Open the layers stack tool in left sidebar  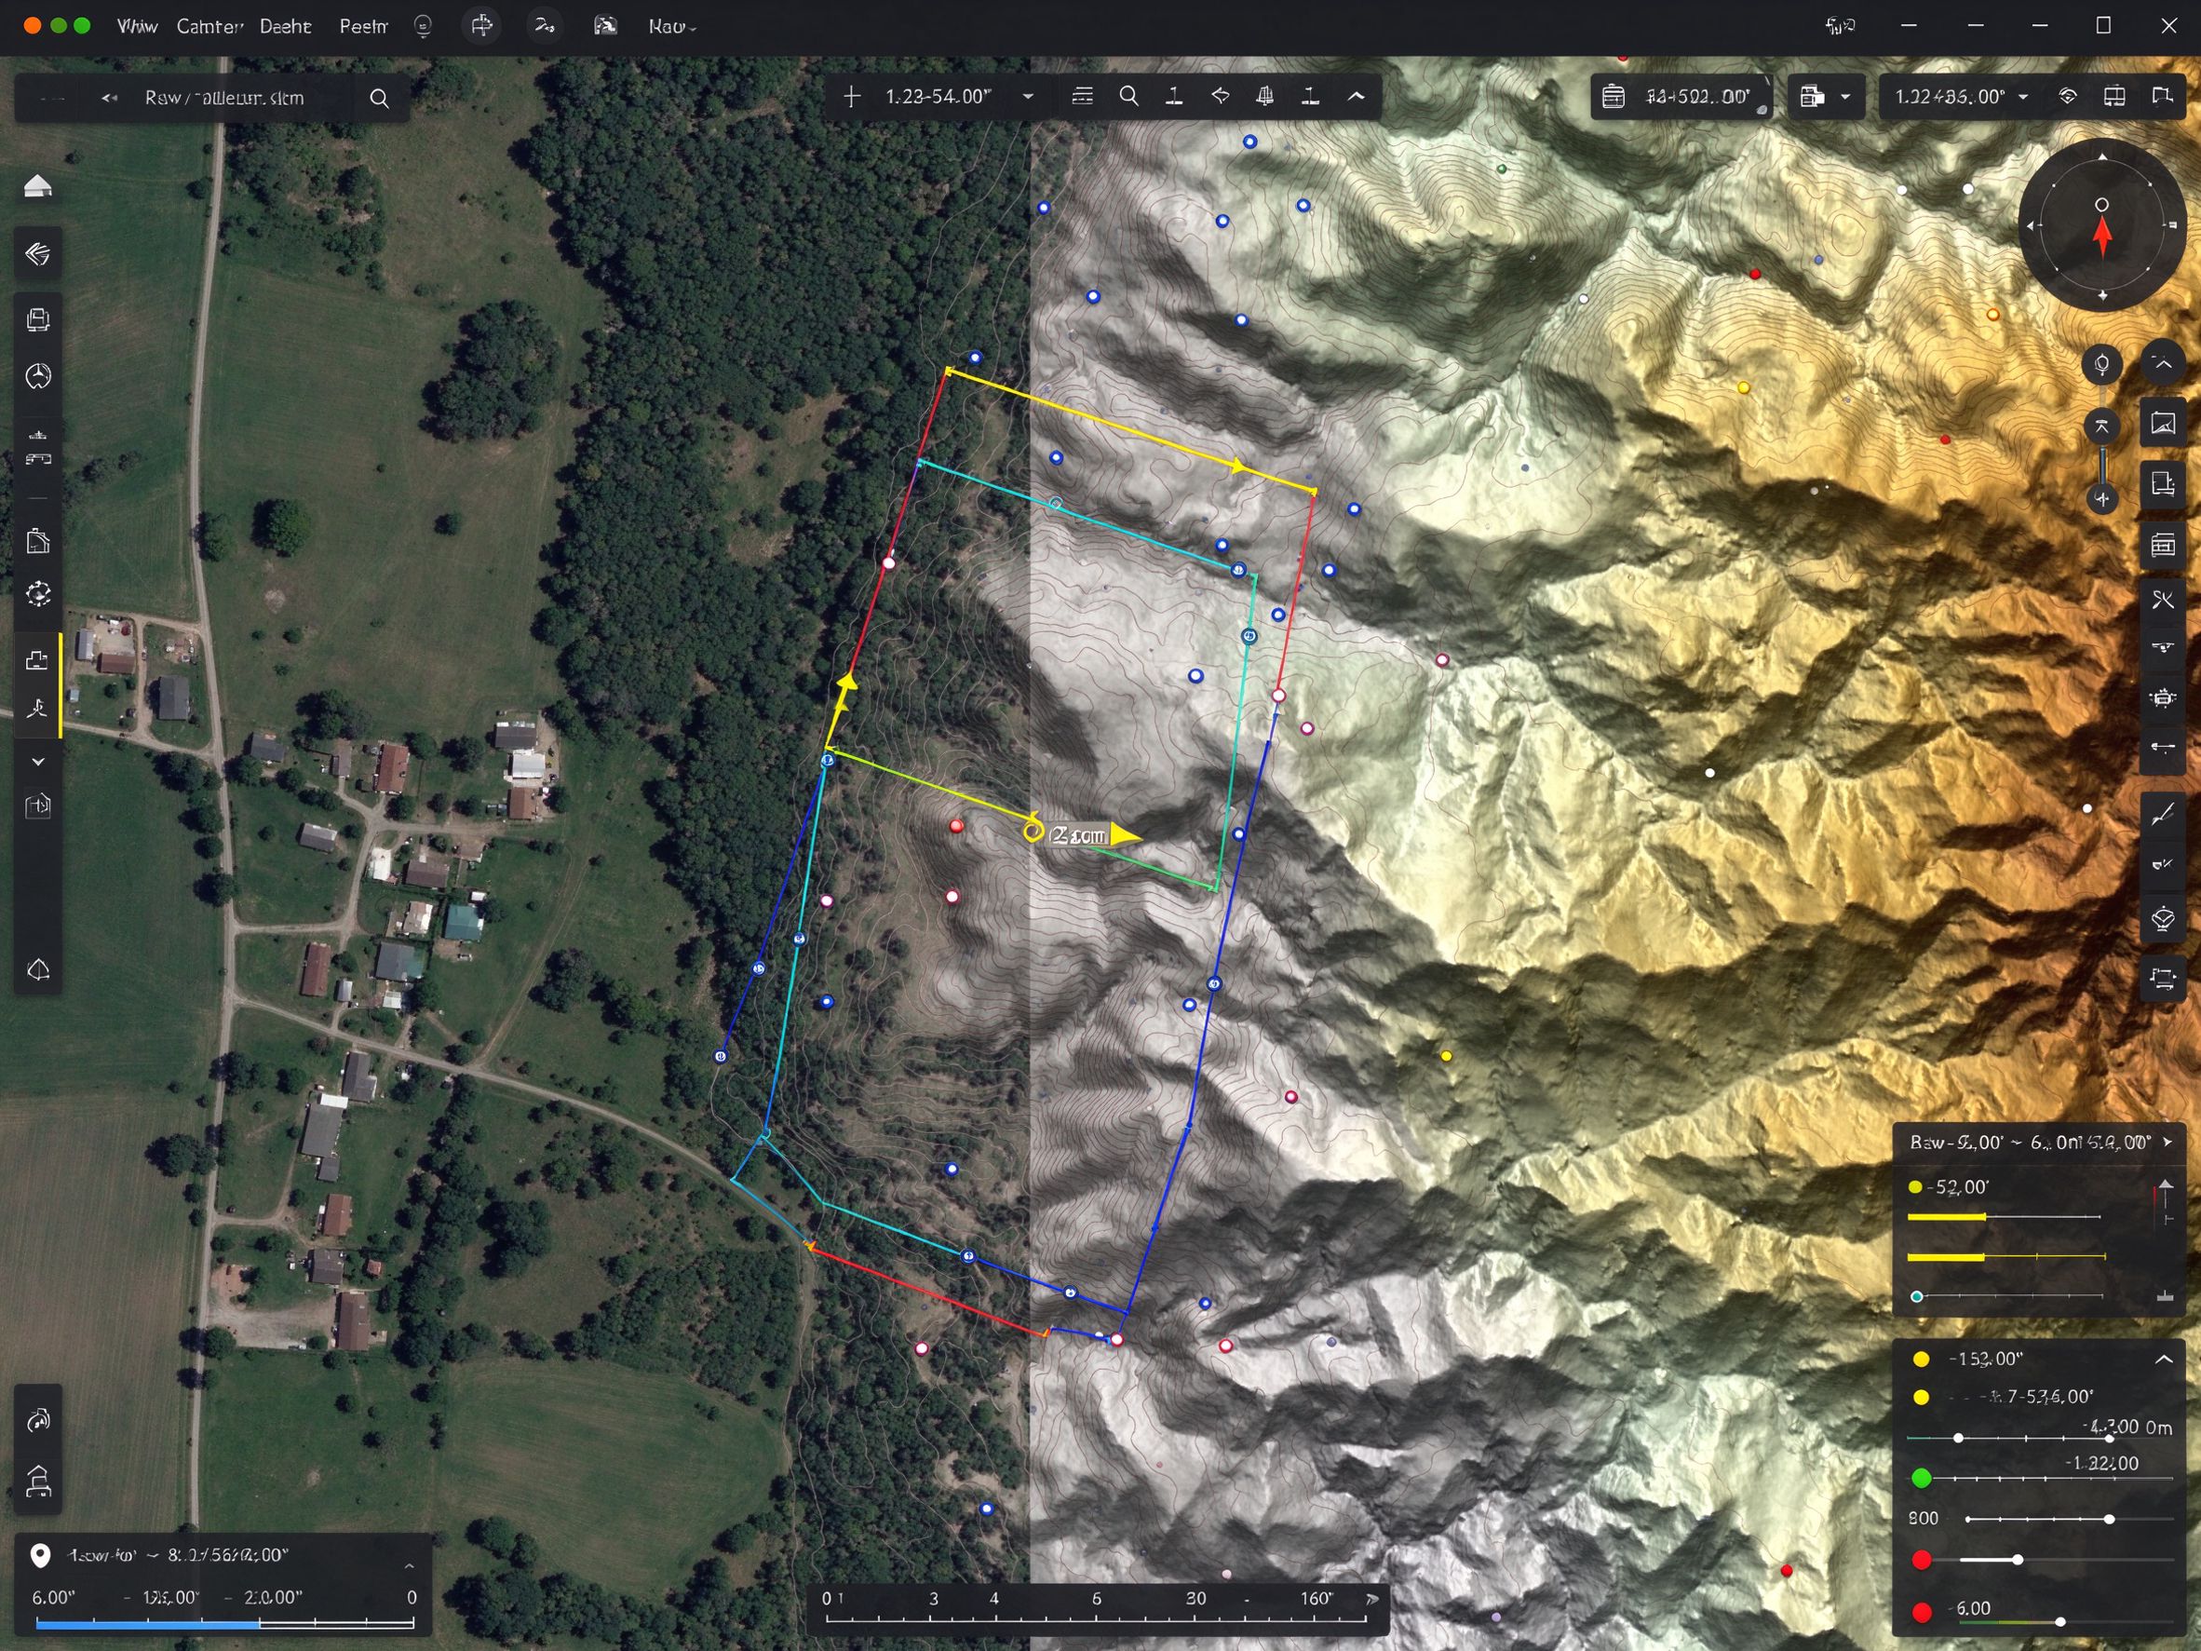coord(38,255)
